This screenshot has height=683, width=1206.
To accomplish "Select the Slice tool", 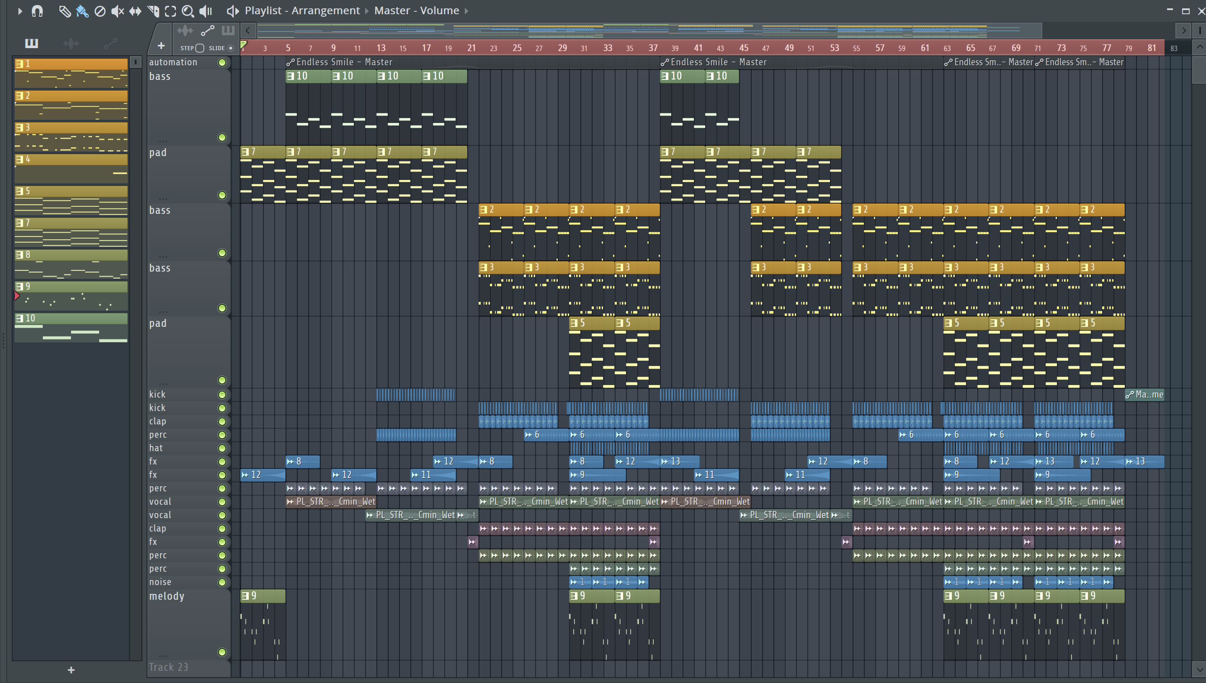I will pos(153,11).
